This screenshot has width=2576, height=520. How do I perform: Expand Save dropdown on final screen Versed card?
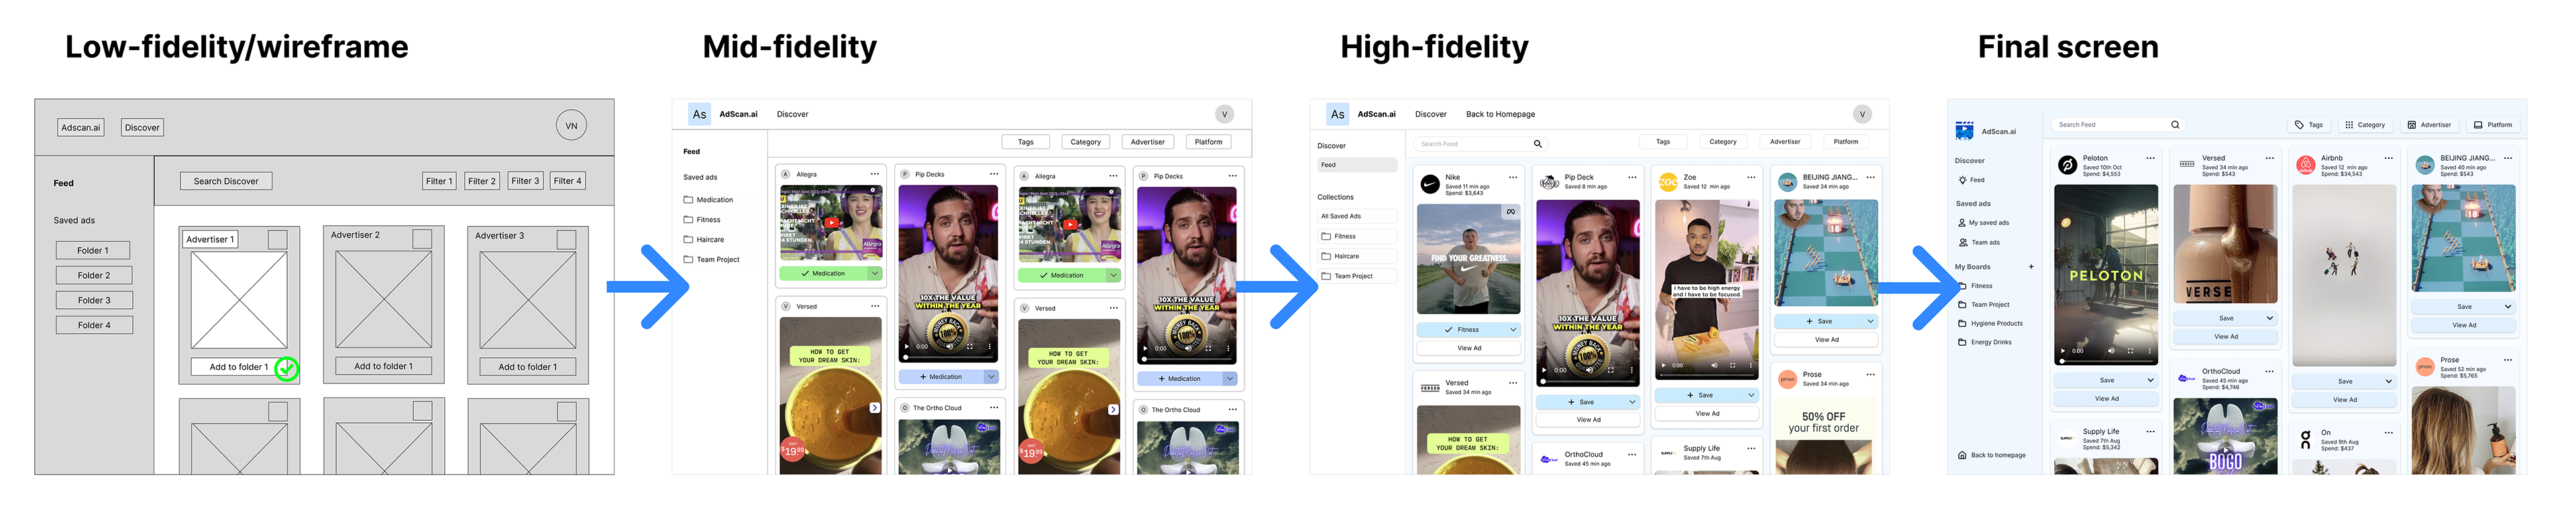pos(2269,318)
